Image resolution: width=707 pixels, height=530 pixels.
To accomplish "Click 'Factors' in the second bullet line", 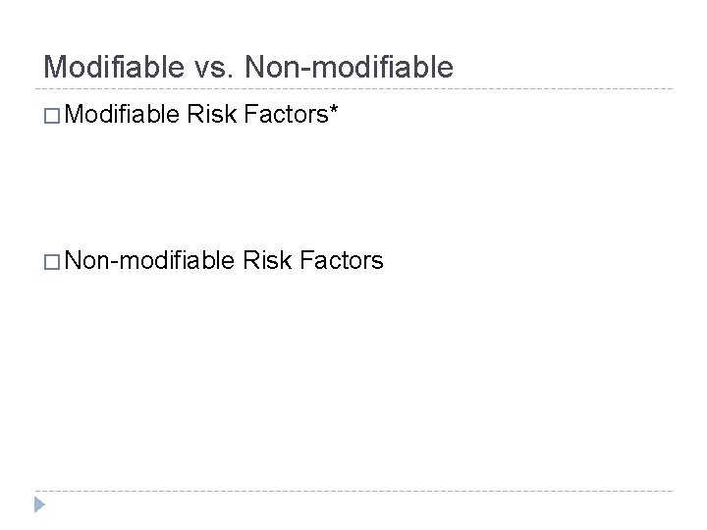I will [345, 260].
